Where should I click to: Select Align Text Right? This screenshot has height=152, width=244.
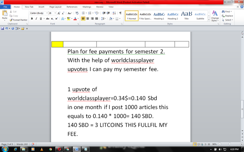tap(92, 19)
